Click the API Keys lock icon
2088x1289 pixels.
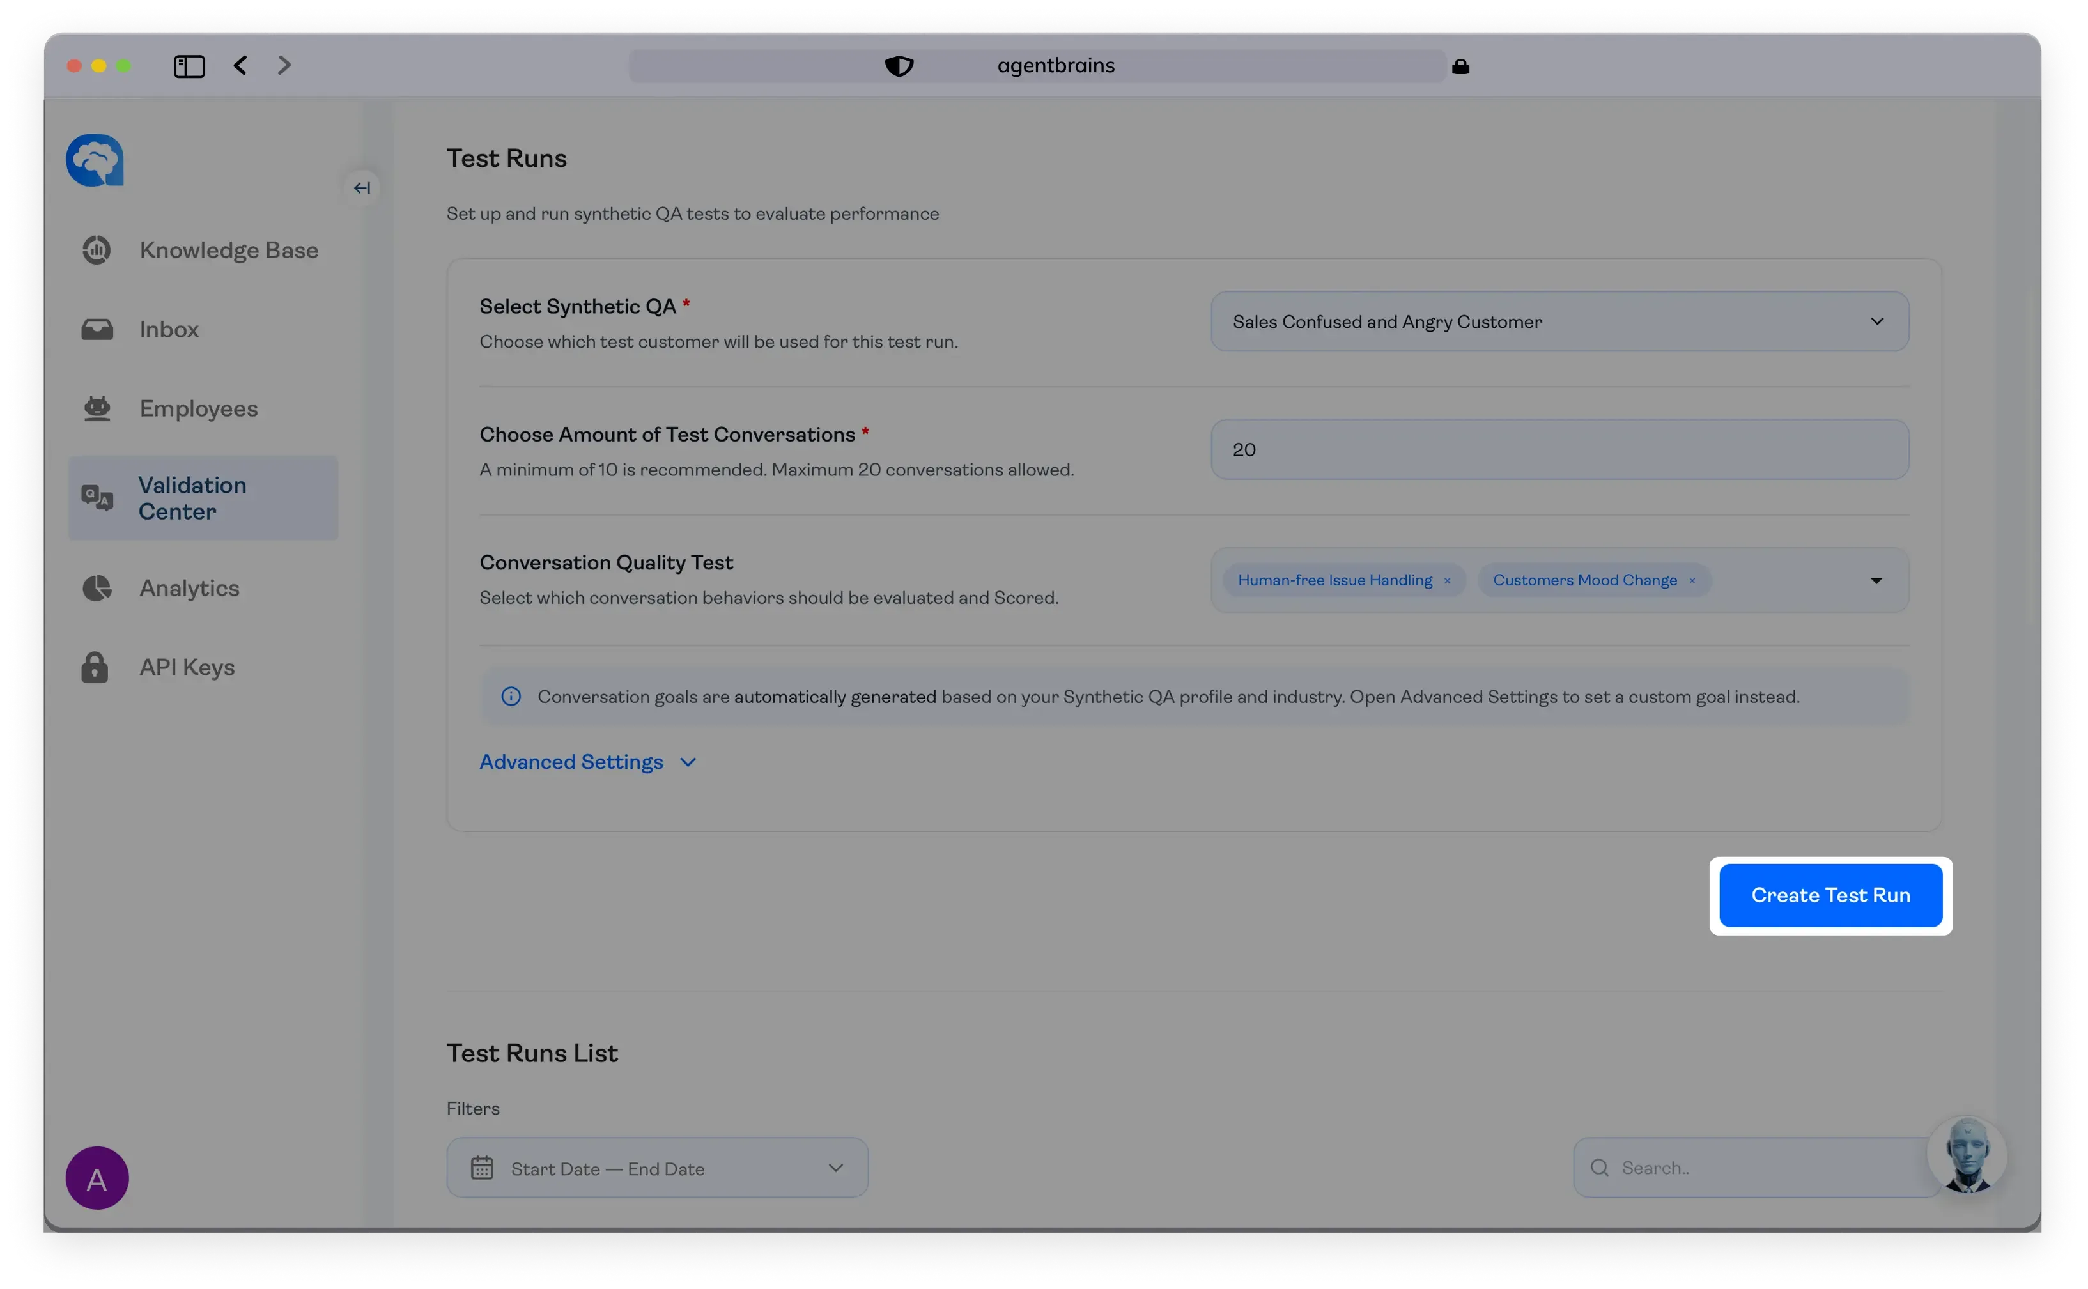(95, 668)
